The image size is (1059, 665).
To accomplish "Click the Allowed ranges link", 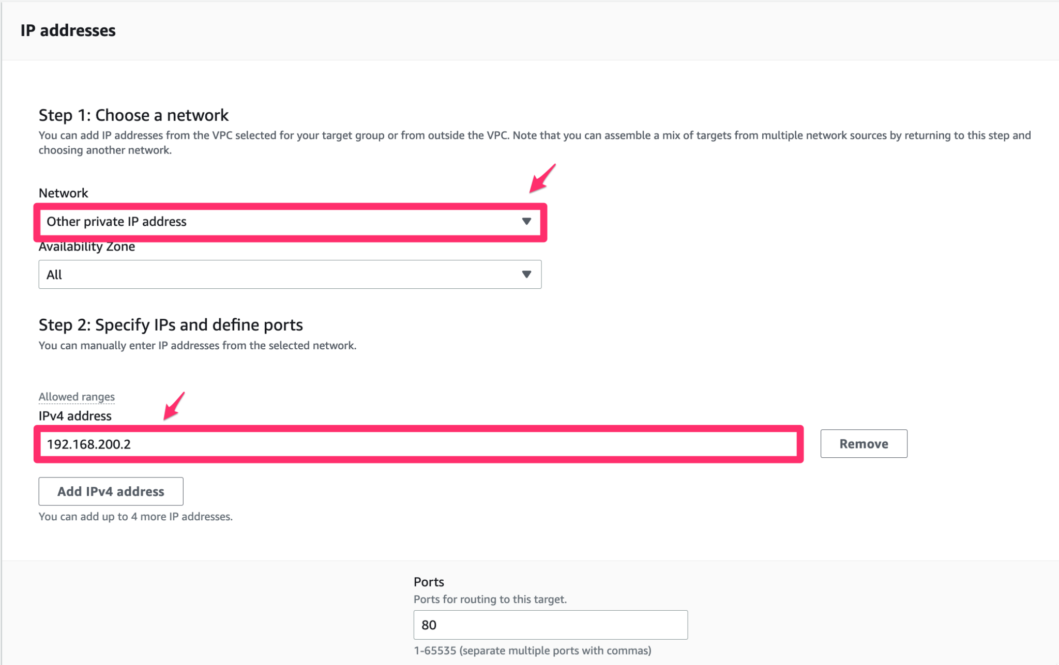I will (76, 397).
